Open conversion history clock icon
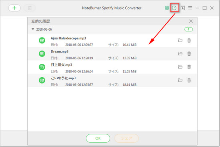Viewport: 220px width, 147px height. (x=174, y=8)
